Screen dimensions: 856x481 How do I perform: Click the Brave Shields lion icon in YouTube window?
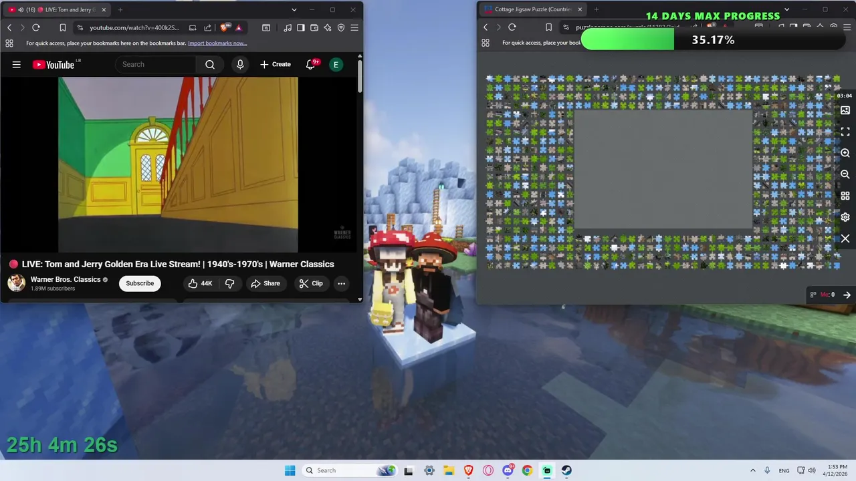click(x=225, y=27)
